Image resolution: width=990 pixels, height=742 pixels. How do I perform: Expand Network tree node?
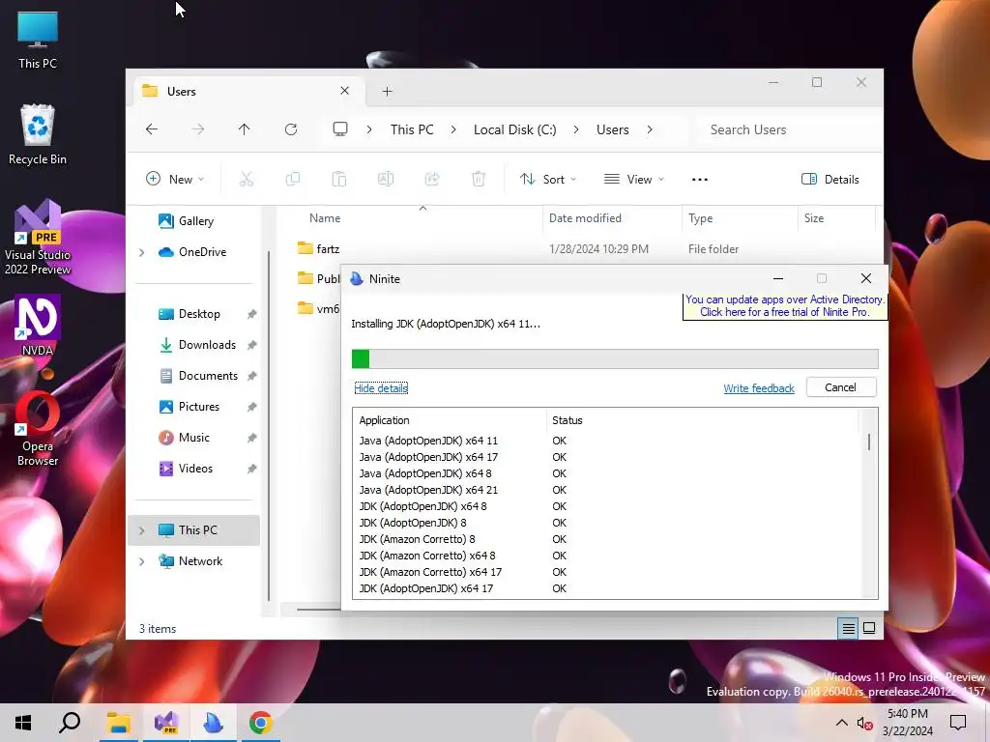141,561
